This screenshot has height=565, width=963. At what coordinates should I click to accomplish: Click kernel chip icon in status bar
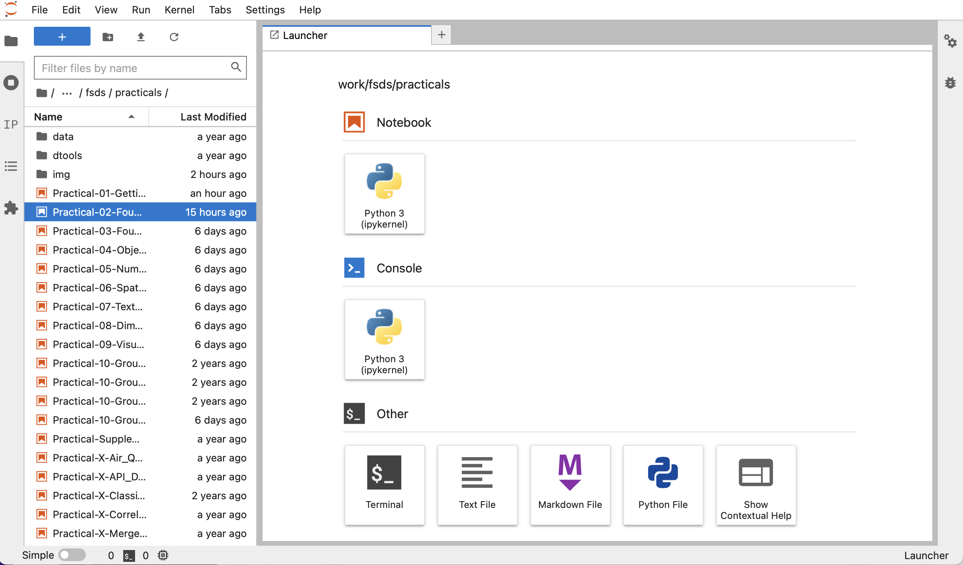(x=163, y=556)
